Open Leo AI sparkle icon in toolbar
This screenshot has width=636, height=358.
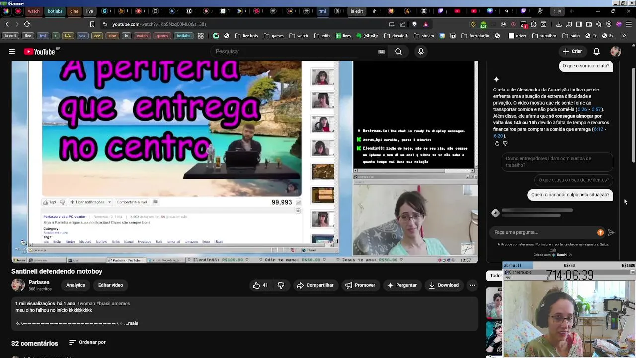tap(599, 24)
